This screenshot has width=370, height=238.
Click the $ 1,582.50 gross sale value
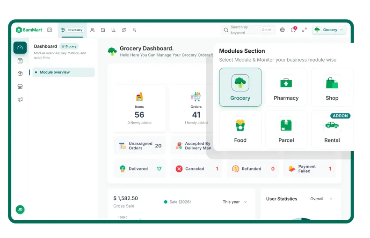click(x=125, y=198)
